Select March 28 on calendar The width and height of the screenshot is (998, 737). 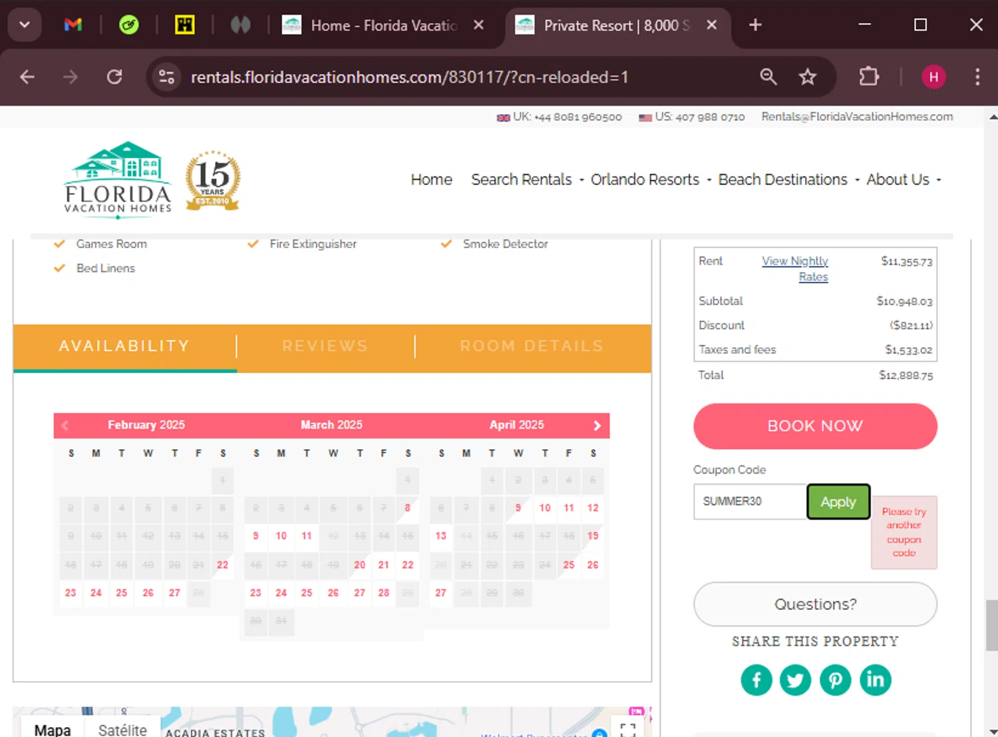(383, 593)
